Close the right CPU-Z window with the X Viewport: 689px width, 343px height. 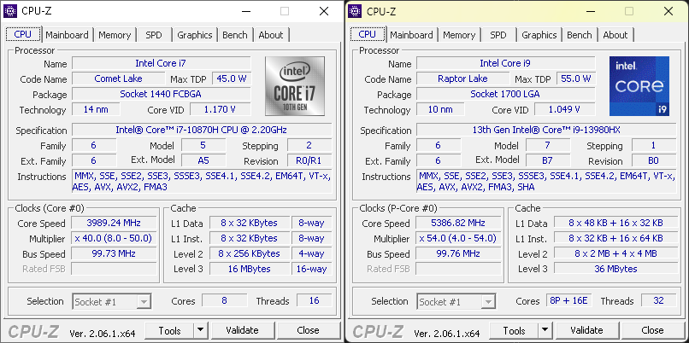click(668, 11)
